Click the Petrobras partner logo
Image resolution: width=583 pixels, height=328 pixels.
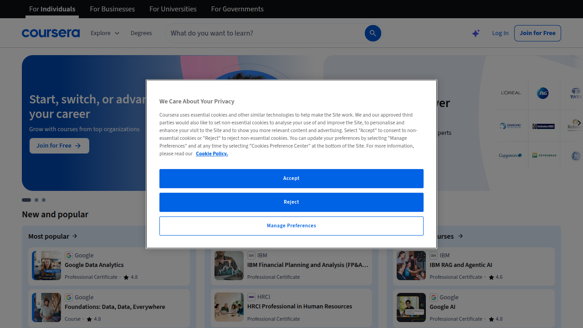(x=544, y=156)
